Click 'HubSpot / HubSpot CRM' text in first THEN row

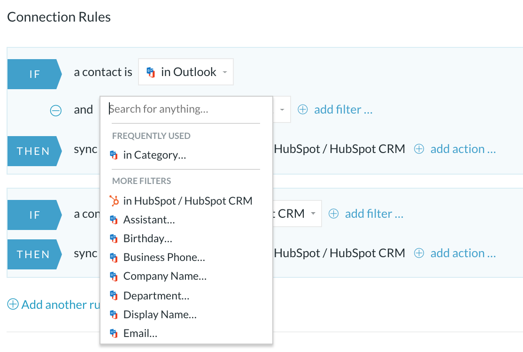tap(339, 149)
